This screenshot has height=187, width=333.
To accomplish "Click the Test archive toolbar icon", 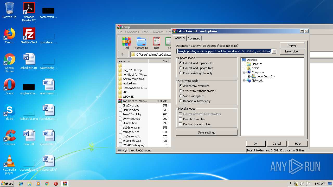I will coord(156,43).
